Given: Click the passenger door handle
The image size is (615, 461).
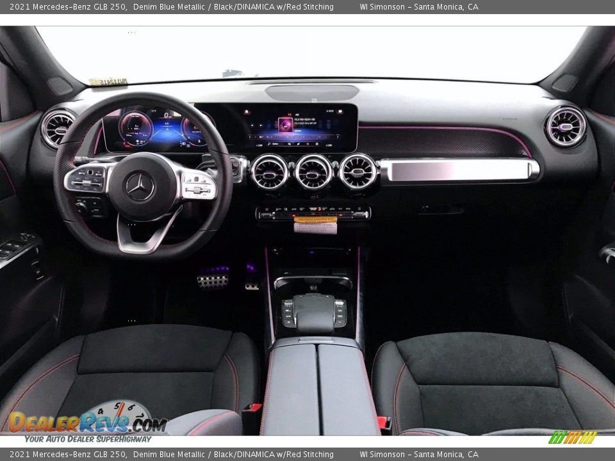Looking at the screenshot, I should [607, 255].
